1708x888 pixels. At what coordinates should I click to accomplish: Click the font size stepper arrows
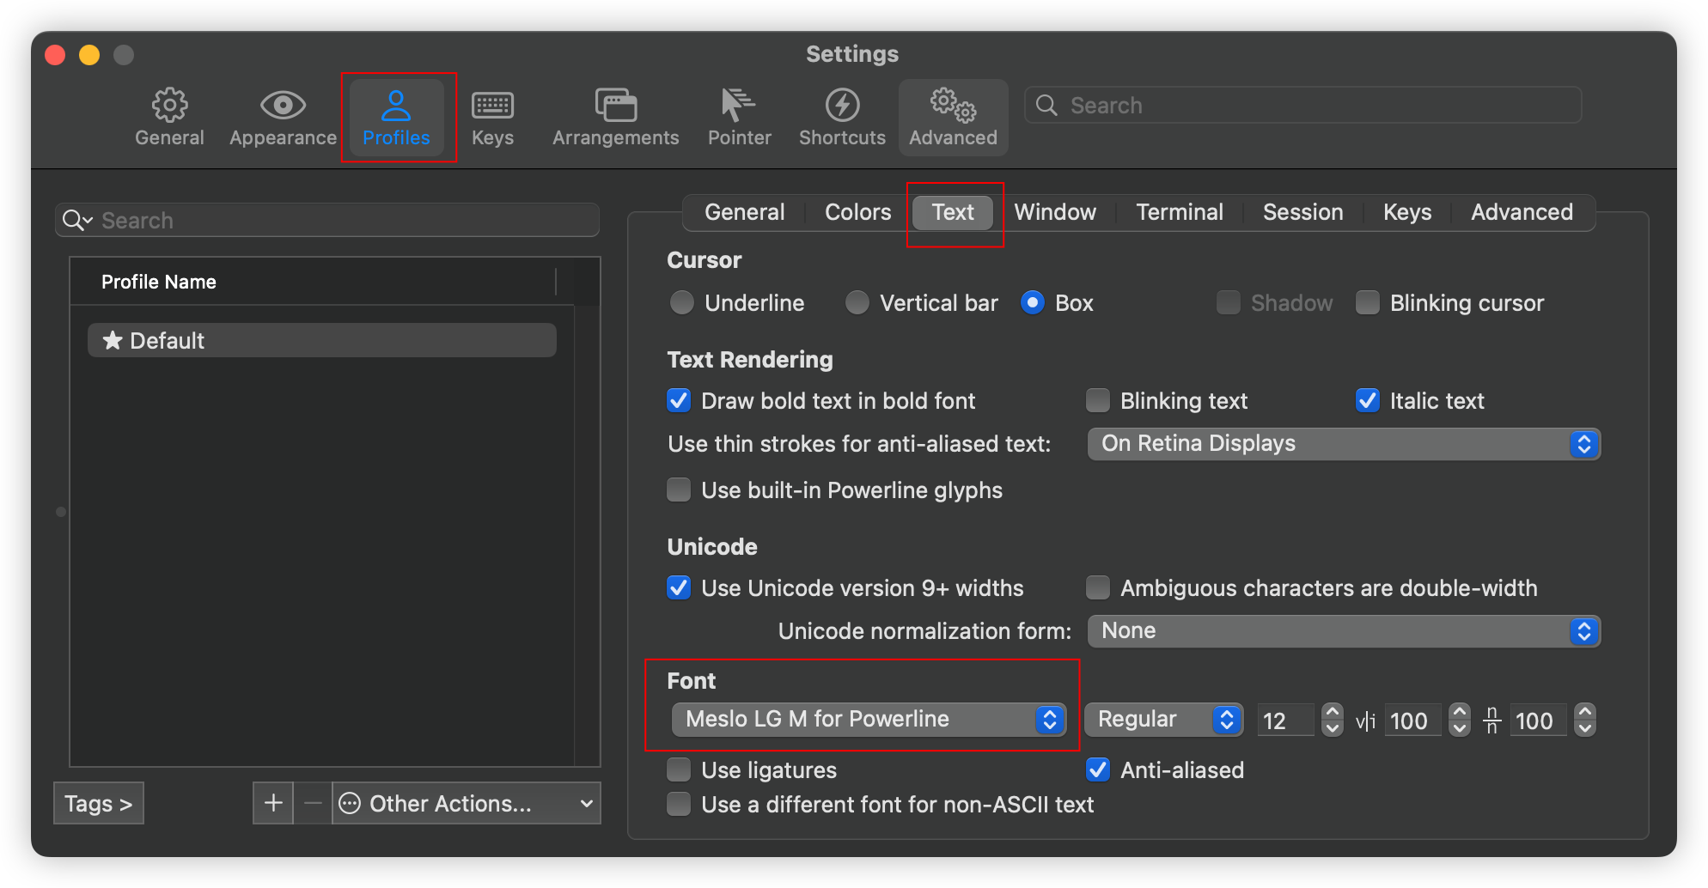tap(1332, 720)
